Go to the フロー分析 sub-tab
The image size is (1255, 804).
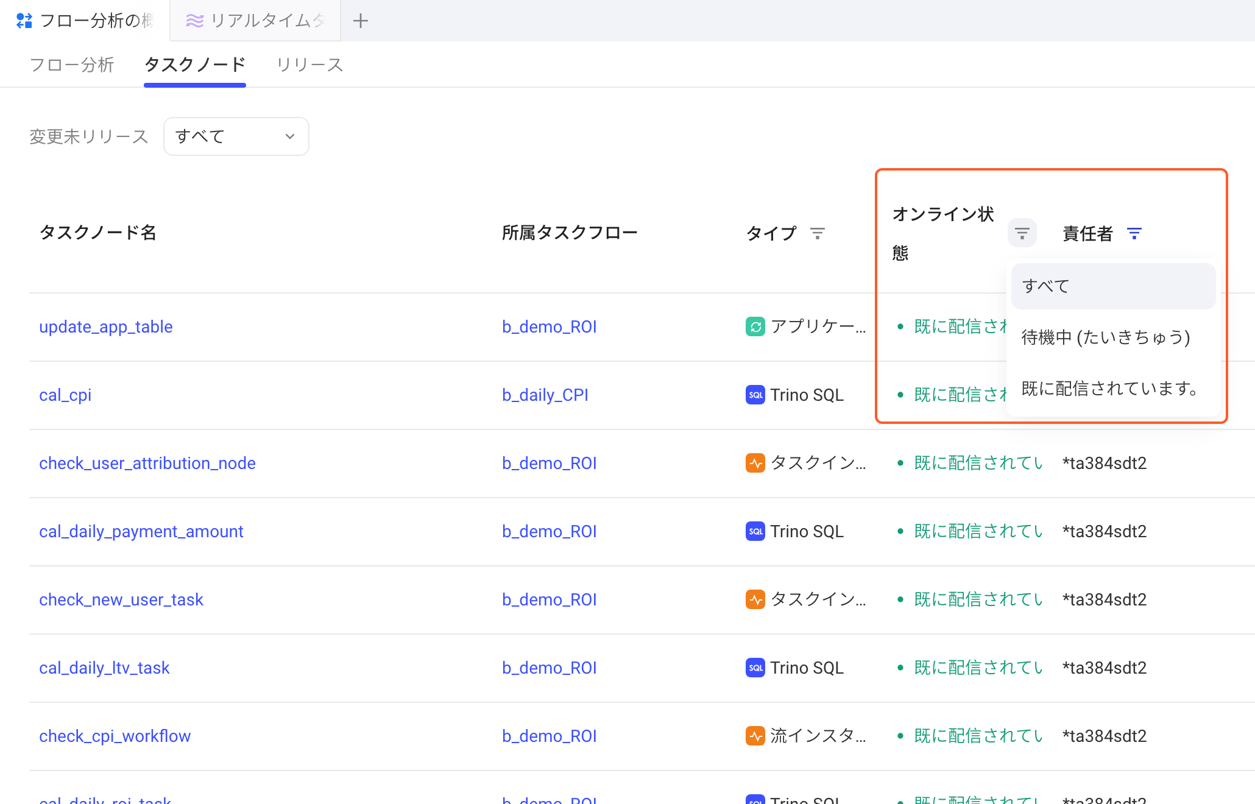coord(72,65)
